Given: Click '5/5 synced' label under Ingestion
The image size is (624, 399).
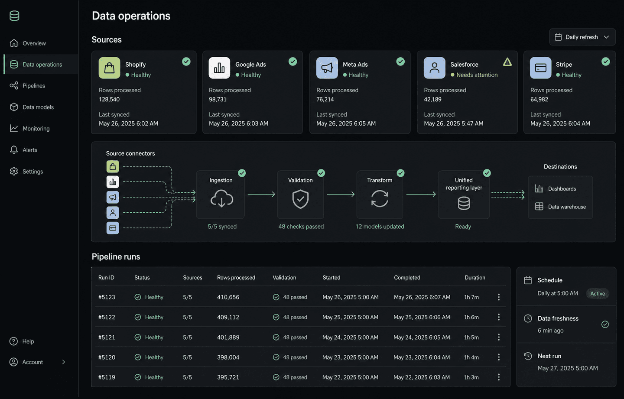Looking at the screenshot, I should (x=222, y=227).
